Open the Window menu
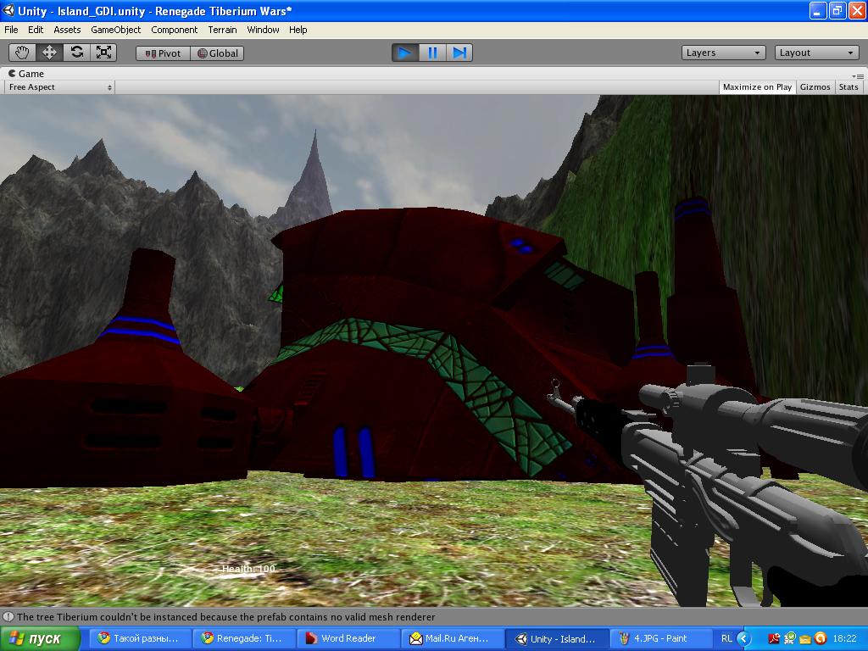This screenshot has height=651, width=868. (x=263, y=30)
